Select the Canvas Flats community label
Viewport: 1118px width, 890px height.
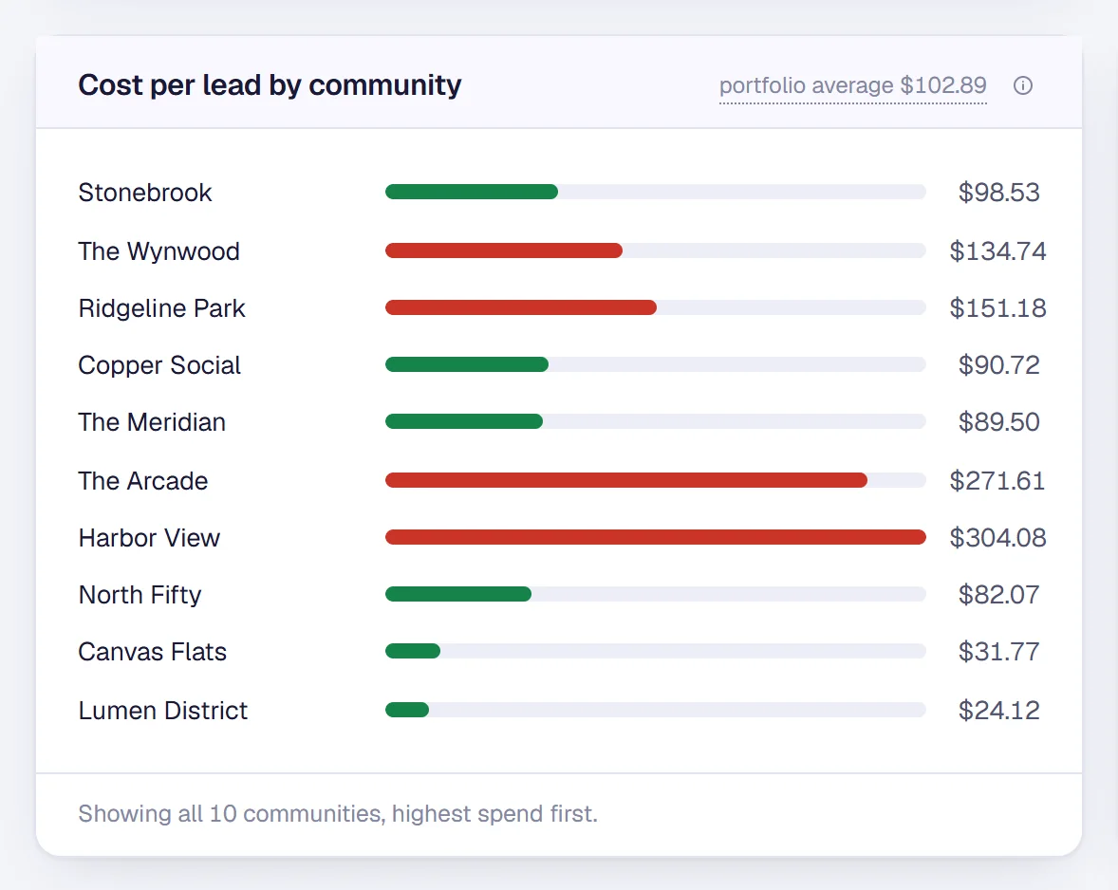coord(153,651)
